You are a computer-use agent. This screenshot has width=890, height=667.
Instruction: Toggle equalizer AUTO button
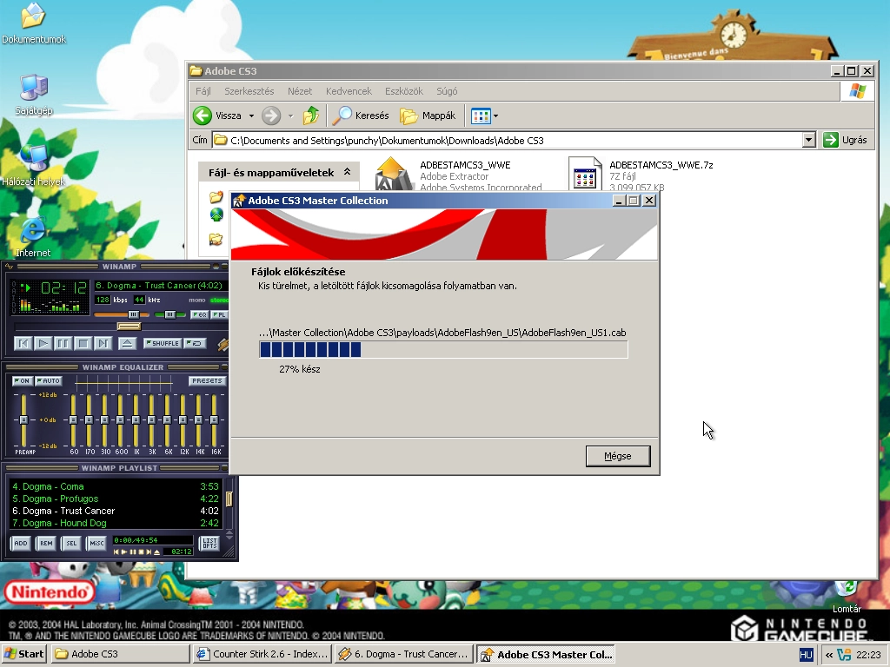click(49, 380)
